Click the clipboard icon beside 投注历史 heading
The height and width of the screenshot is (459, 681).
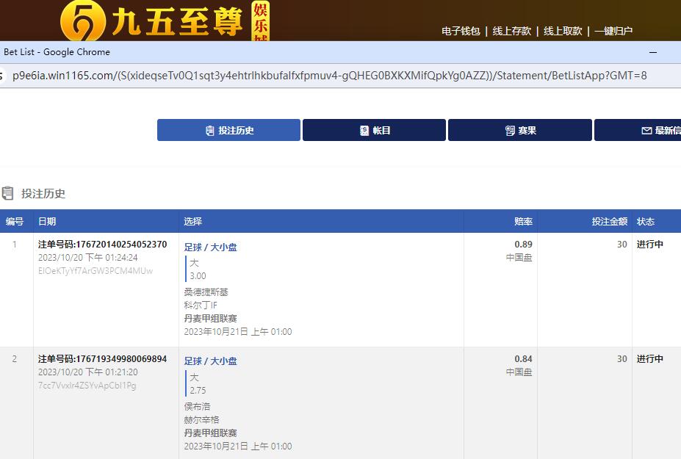(7, 193)
